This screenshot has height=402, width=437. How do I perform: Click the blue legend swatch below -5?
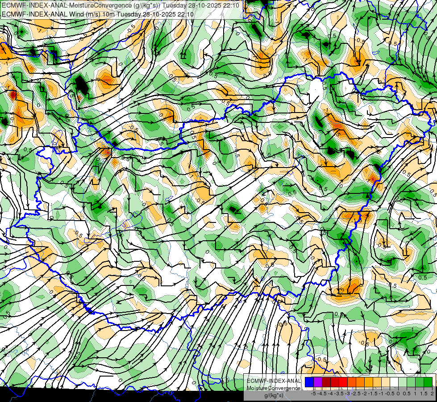click(309, 382)
